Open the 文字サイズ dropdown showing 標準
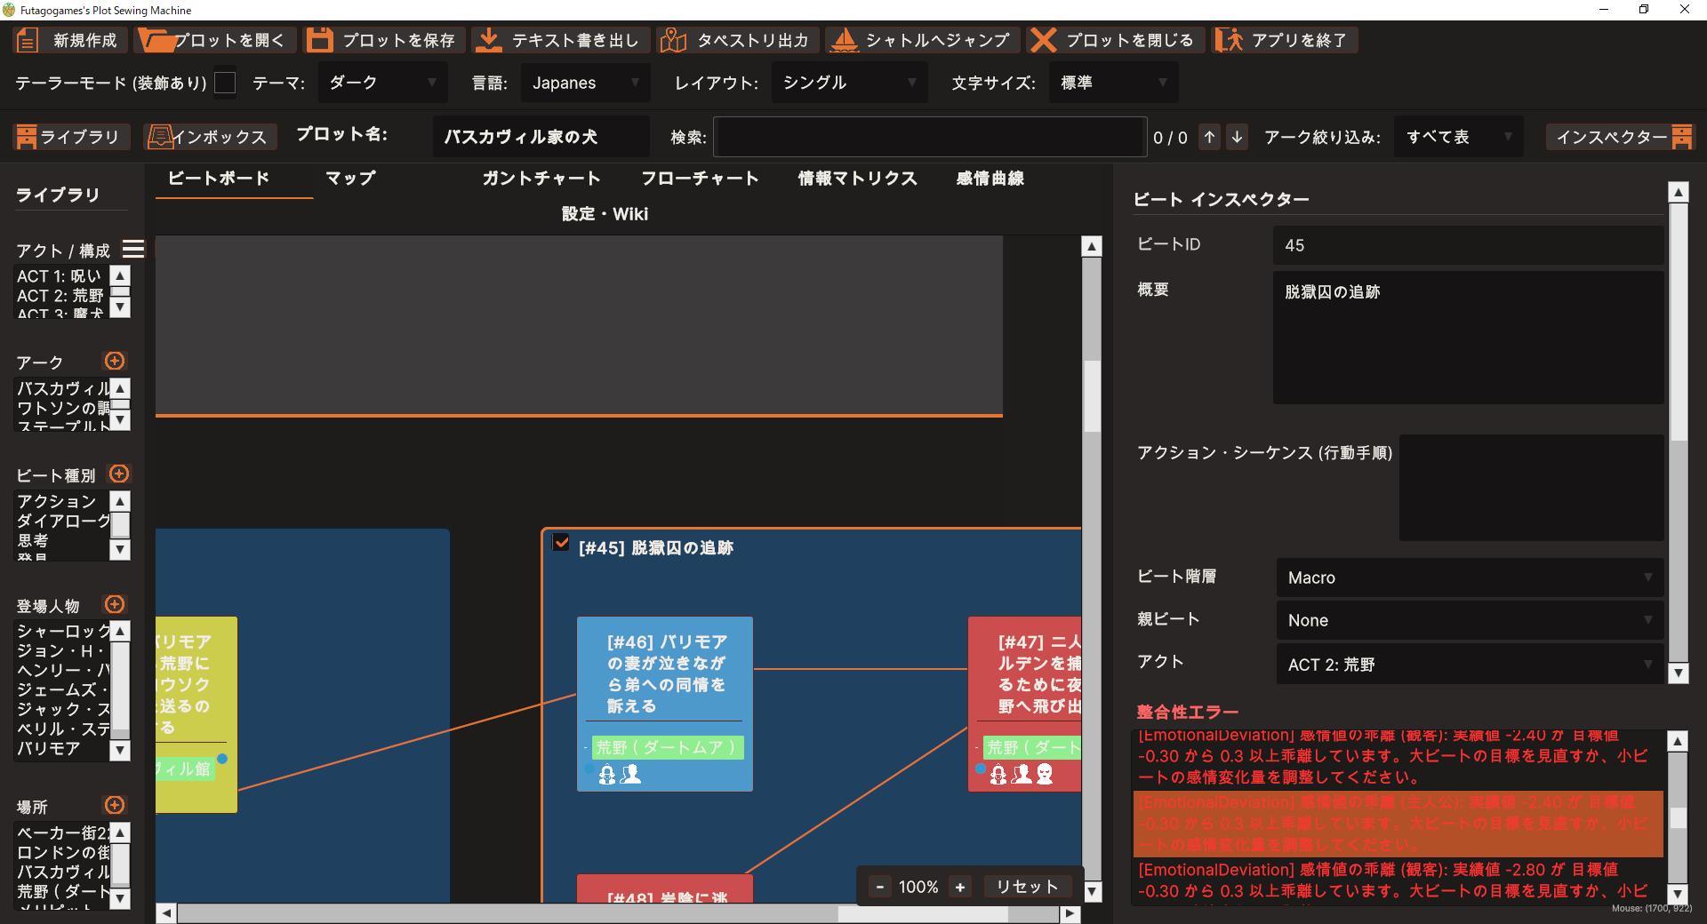The height and width of the screenshot is (924, 1707). click(x=1113, y=83)
